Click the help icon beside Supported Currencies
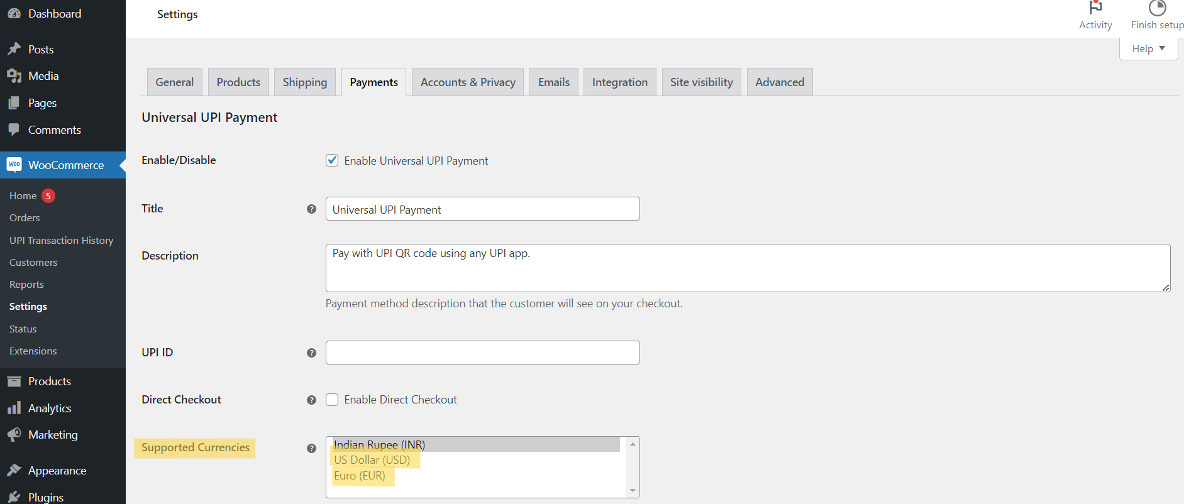Screen dimensions: 1184x504 click(x=311, y=449)
